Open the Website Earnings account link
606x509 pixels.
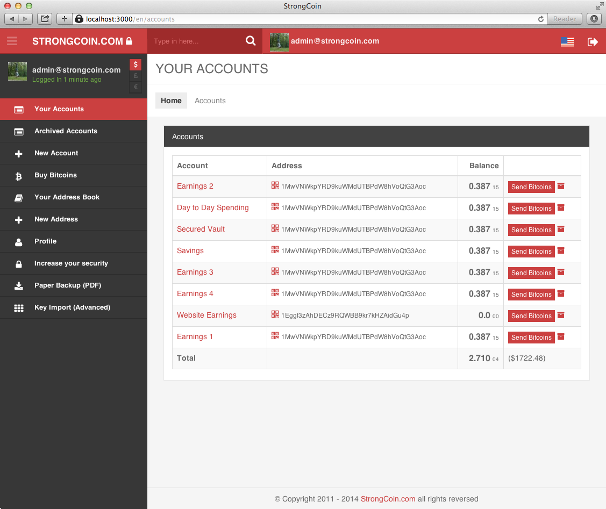[x=206, y=315]
